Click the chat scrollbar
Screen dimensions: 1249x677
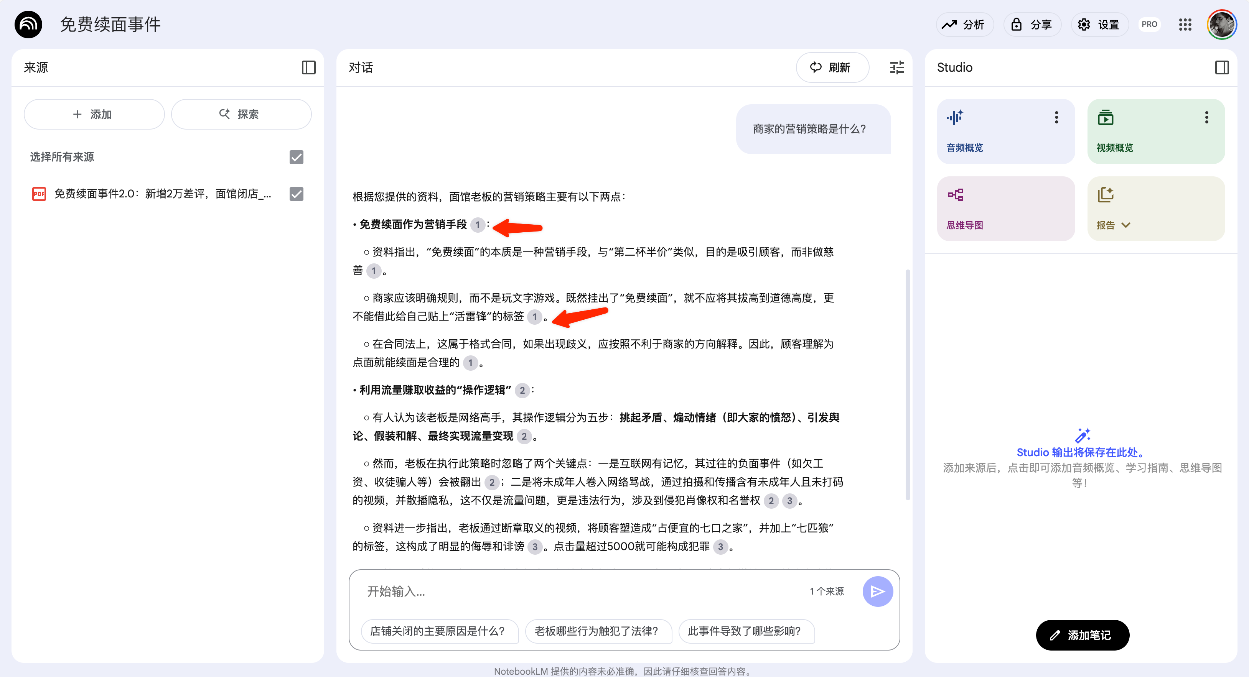[x=908, y=384]
